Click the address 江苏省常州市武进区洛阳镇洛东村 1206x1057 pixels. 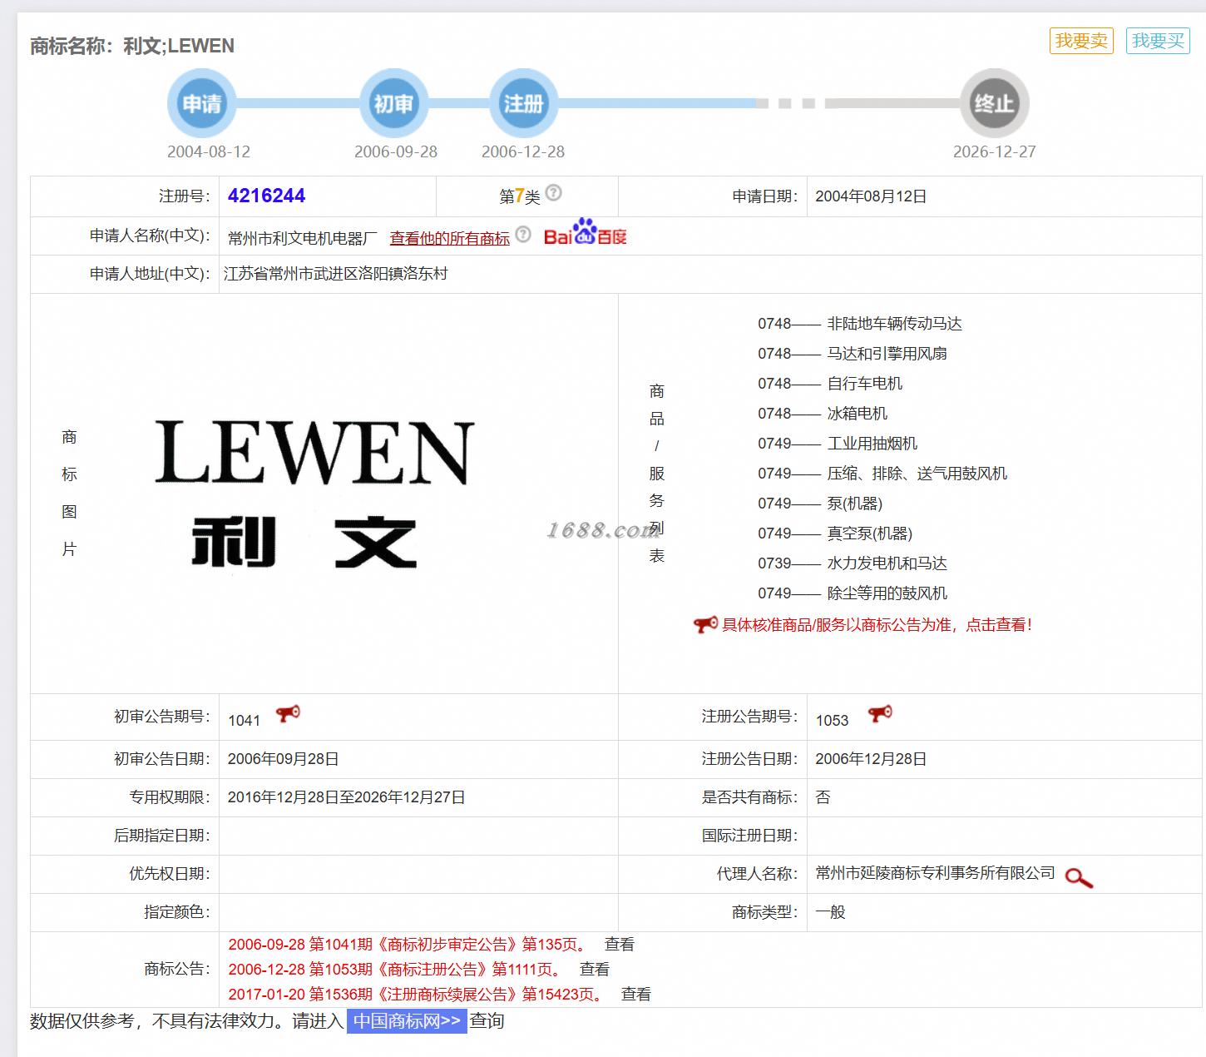pos(336,274)
